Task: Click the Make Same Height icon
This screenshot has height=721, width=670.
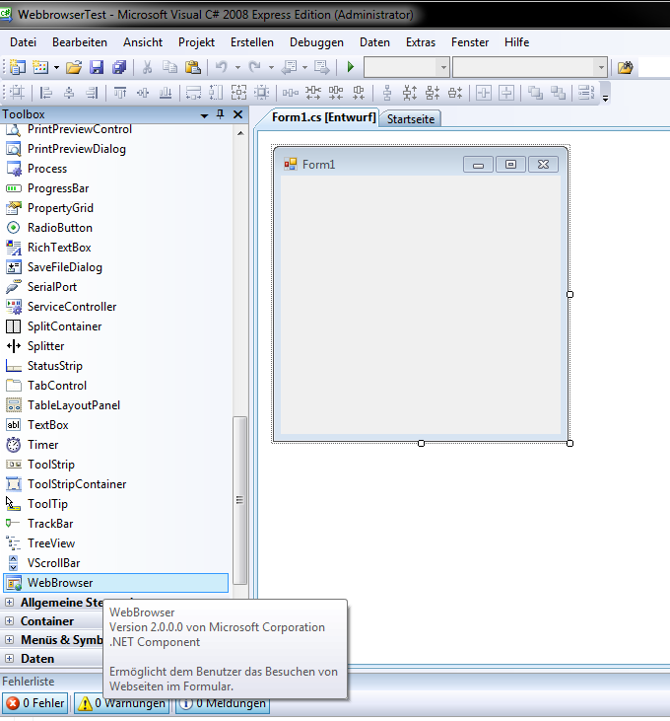Action: [x=216, y=93]
